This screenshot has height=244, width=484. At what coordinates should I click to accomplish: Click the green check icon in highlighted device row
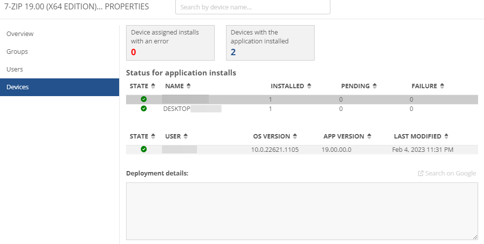click(144, 99)
